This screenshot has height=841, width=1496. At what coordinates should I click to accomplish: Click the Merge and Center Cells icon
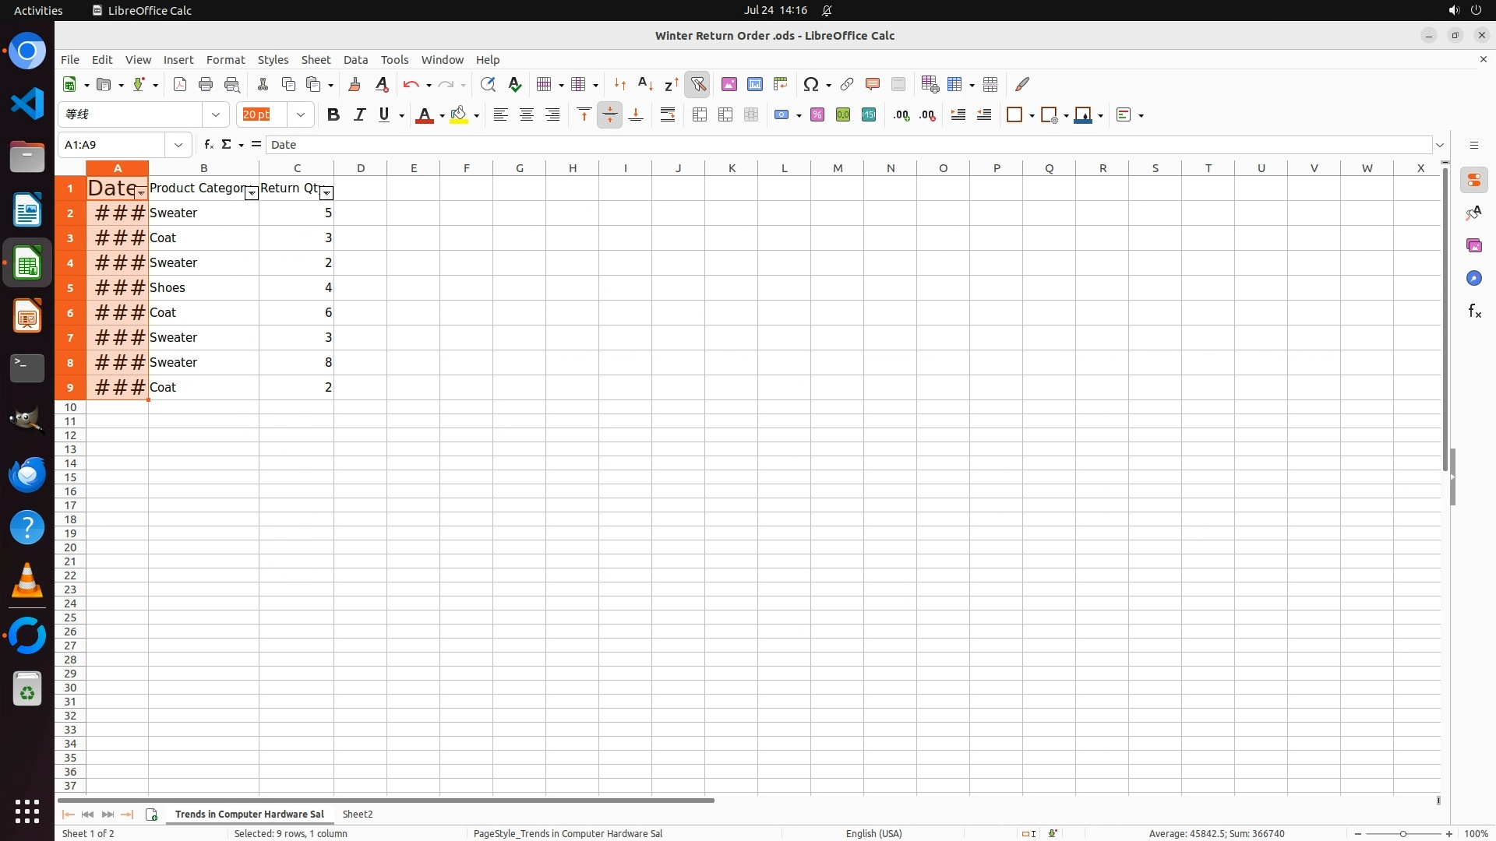pyautogui.click(x=699, y=114)
